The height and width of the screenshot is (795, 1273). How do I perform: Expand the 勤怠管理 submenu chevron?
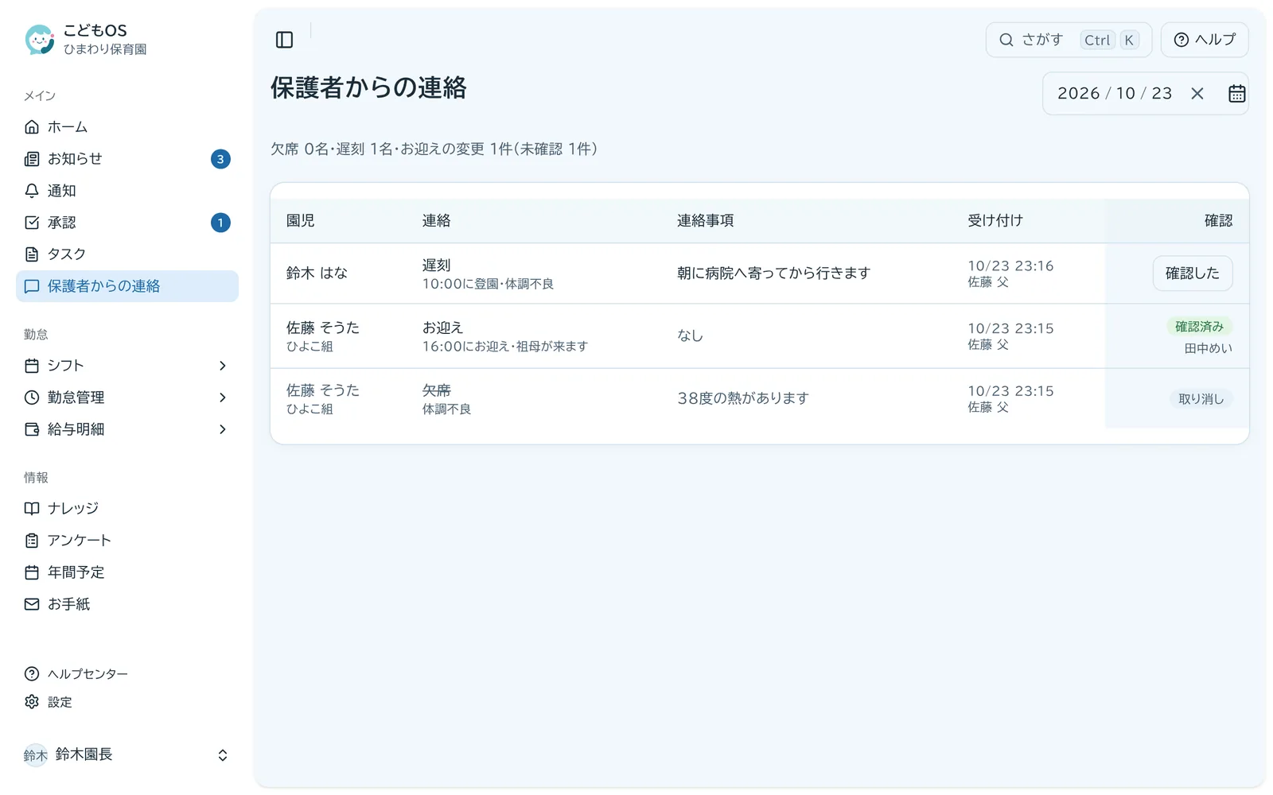(223, 397)
